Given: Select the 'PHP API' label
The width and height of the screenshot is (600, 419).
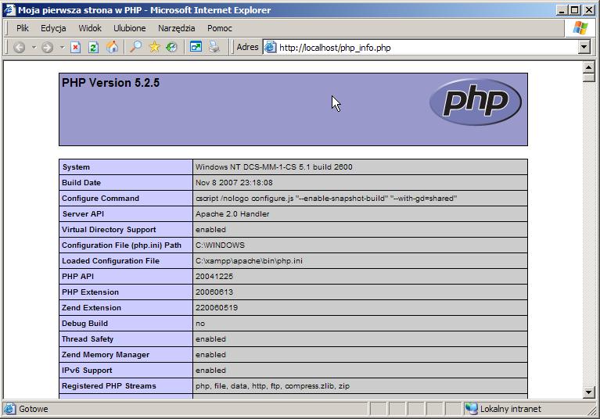Looking at the screenshot, I should click(x=77, y=277).
